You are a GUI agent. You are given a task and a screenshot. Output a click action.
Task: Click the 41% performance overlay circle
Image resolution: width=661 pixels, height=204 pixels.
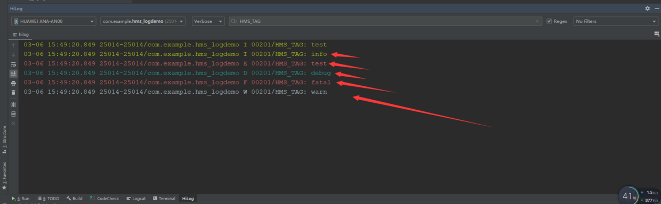629,196
